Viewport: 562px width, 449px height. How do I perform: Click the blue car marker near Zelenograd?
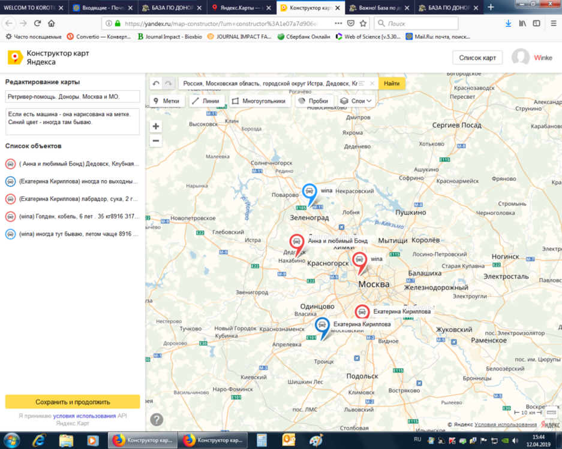coord(309,192)
